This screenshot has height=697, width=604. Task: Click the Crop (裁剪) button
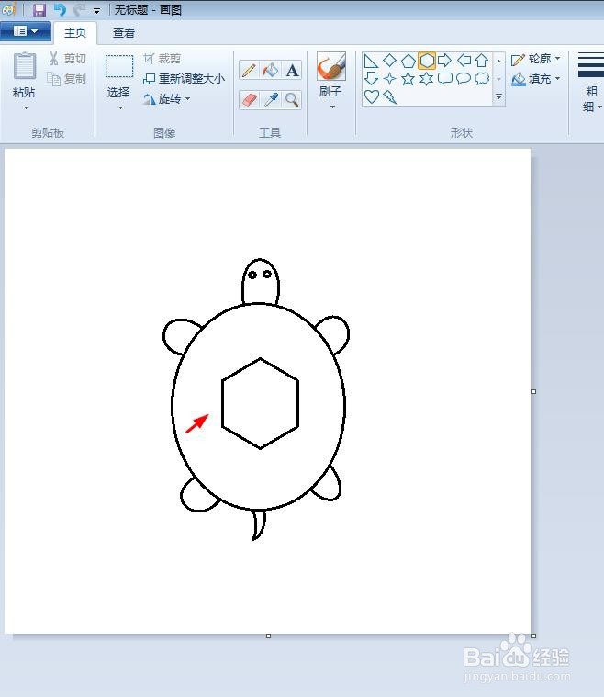point(162,59)
